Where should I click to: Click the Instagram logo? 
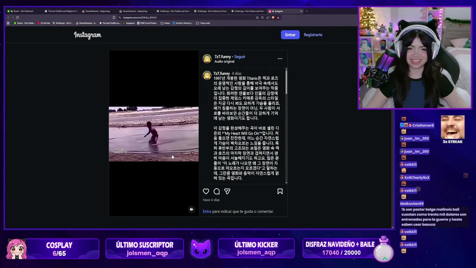(x=87, y=35)
